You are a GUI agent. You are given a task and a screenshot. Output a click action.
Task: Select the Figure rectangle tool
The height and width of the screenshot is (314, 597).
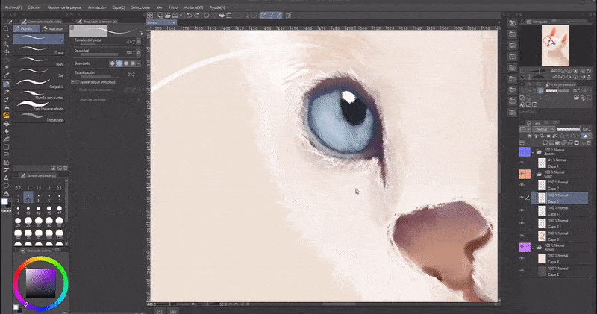tap(6, 147)
